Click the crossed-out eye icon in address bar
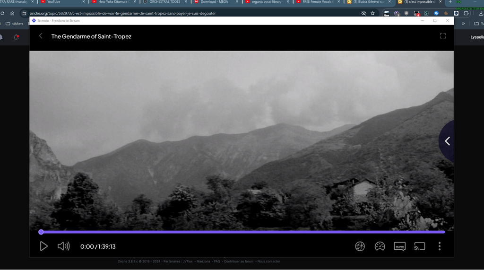 363,13
